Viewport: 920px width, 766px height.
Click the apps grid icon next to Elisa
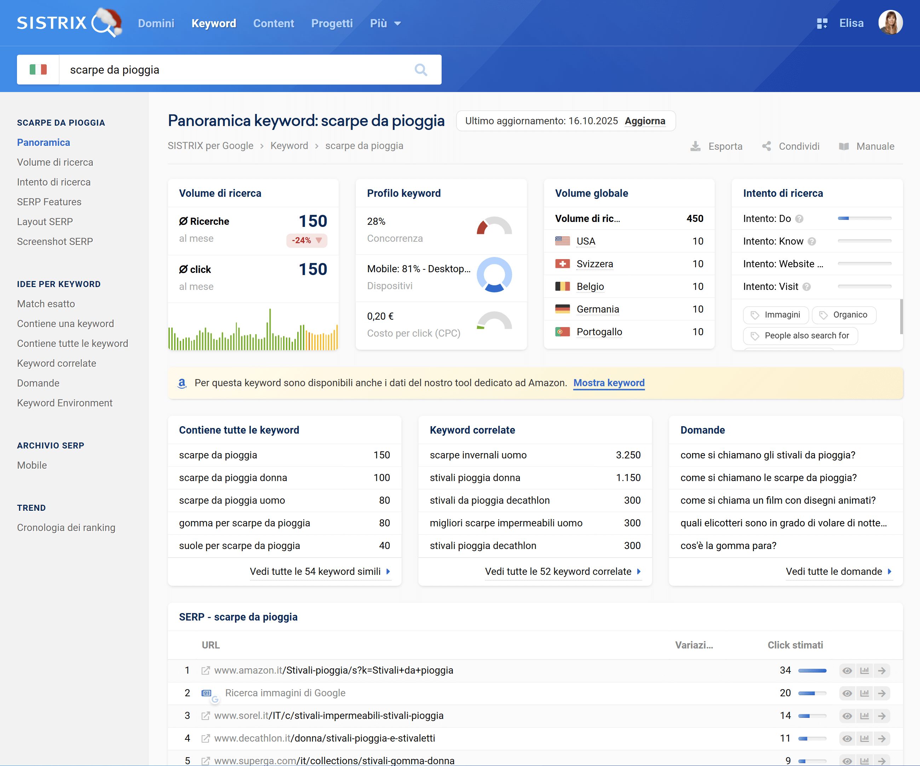822,23
